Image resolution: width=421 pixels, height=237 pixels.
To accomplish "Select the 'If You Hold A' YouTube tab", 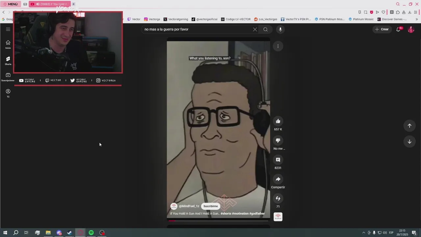I will pyautogui.click(x=49, y=4).
